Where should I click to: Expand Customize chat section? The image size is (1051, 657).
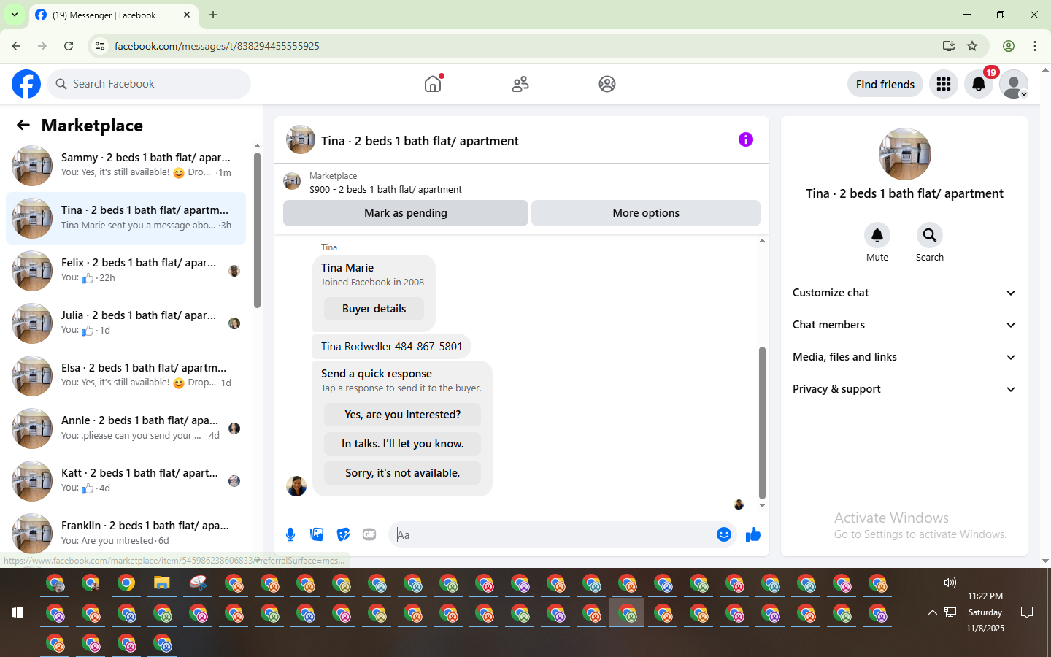[x=904, y=293]
